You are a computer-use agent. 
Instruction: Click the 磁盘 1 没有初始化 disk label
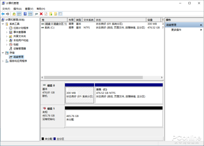click(52, 116)
